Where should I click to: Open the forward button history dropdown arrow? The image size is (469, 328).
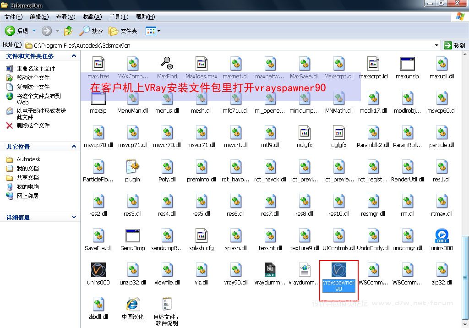pyautogui.click(x=57, y=31)
